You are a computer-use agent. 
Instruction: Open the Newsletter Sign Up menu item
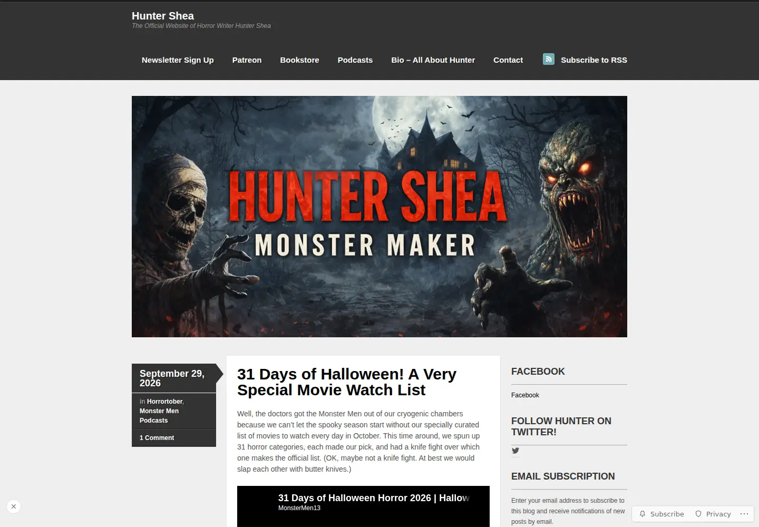(x=178, y=60)
